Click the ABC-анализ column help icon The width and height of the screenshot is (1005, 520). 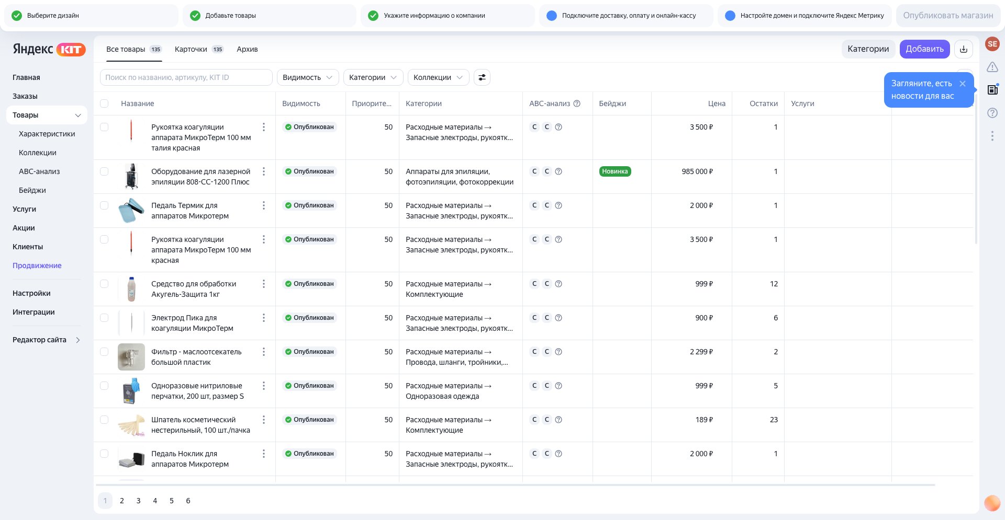click(577, 103)
